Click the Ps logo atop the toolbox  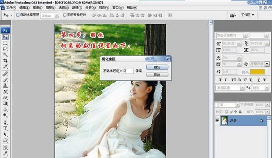5,30
